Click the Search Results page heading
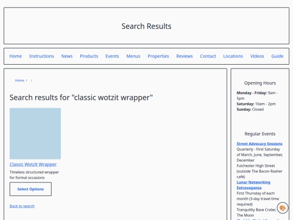The image size is (293, 220). point(146,26)
